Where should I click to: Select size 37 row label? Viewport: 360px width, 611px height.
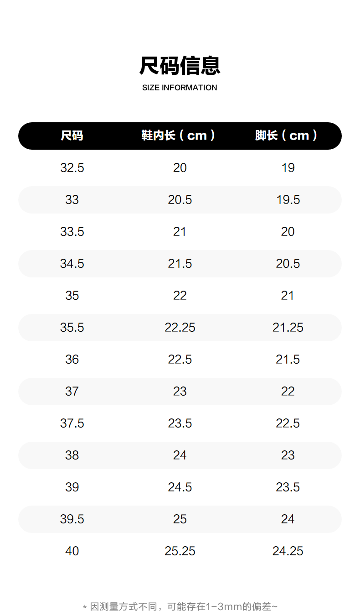coord(72,392)
